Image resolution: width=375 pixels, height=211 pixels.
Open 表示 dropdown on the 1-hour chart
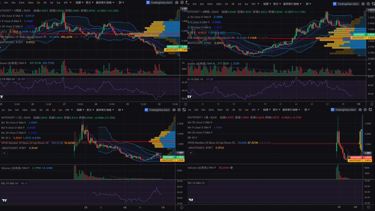[x=90, y=3]
